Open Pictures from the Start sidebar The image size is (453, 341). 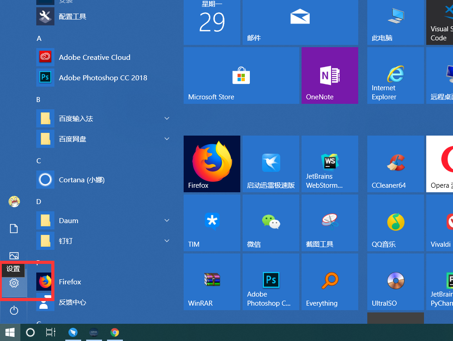(x=14, y=256)
